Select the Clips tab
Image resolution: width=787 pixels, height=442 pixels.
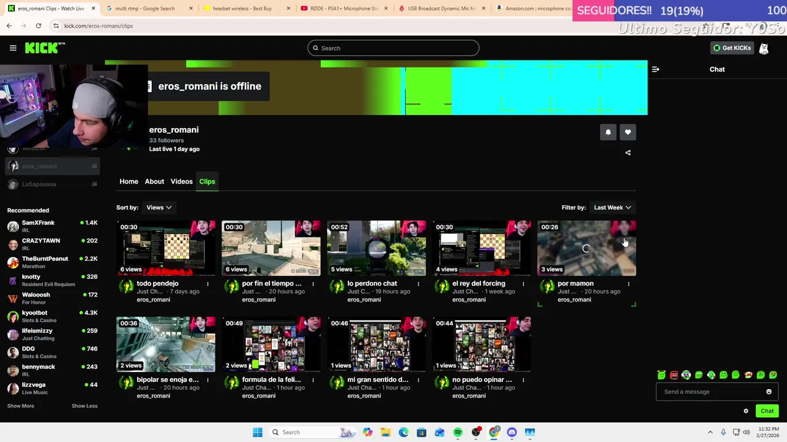click(x=207, y=182)
